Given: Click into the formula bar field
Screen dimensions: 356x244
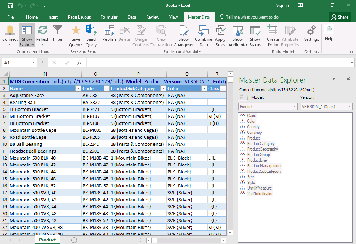Looking at the screenshot, I should click(218, 63).
